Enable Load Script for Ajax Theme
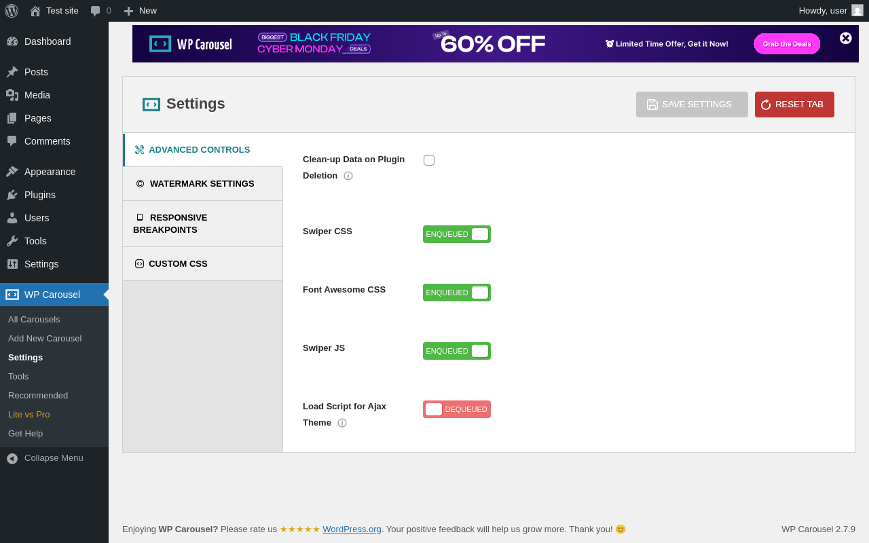Screen dimensions: 869x543 pos(457,409)
